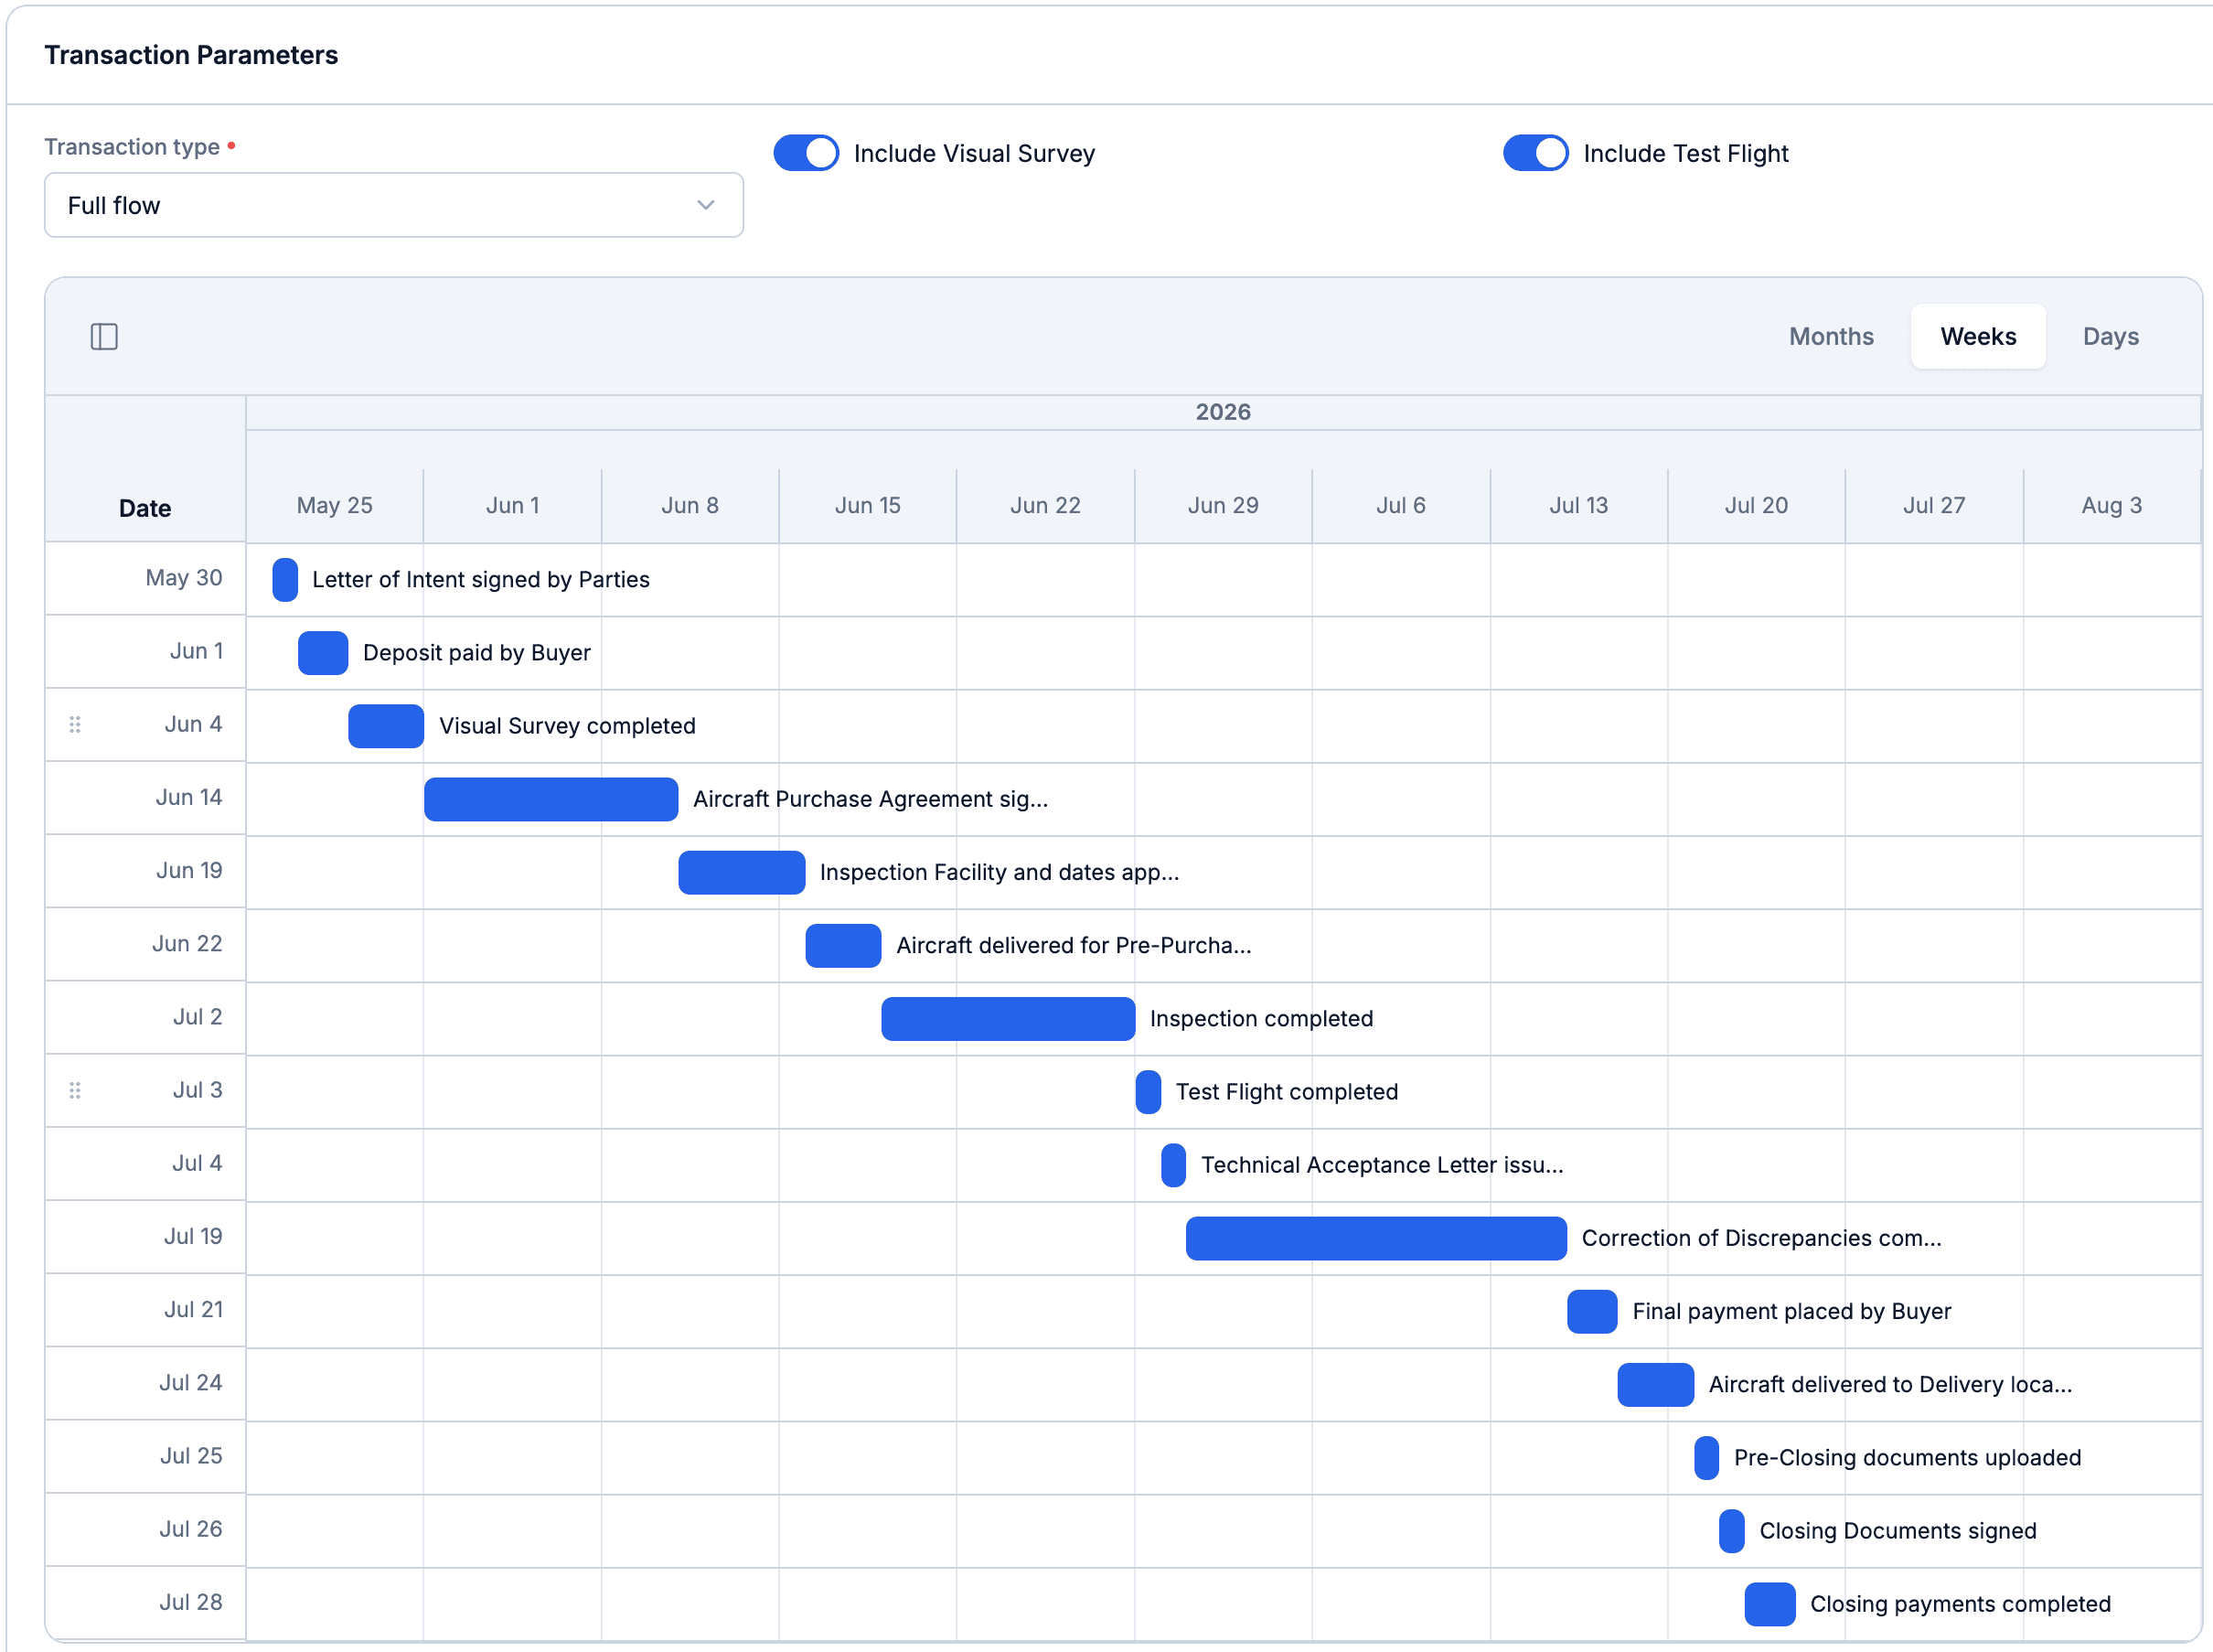Viewport: 2213px width, 1652px height.
Task: Disable the Include Visual Survey switch
Action: tap(806, 153)
